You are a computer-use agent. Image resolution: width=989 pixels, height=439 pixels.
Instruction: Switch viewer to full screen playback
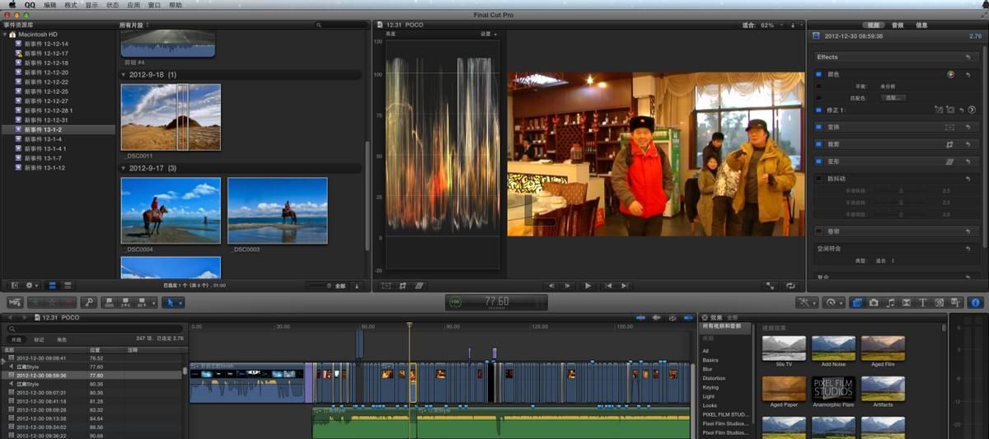pyautogui.click(x=771, y=286)
